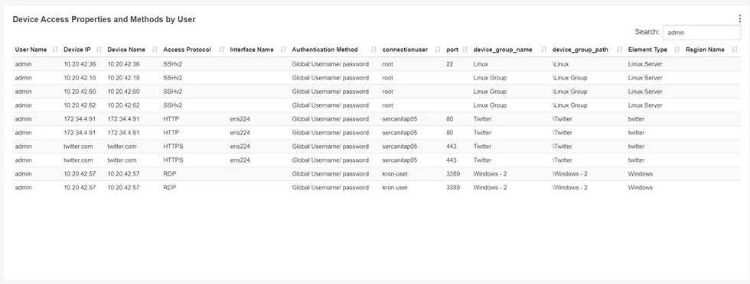This screenshot has width=750, height=284.
Task: Click device_group_path cell "\Linux" in 10.20.42.36 row
Action: click(x=560, y=64)
